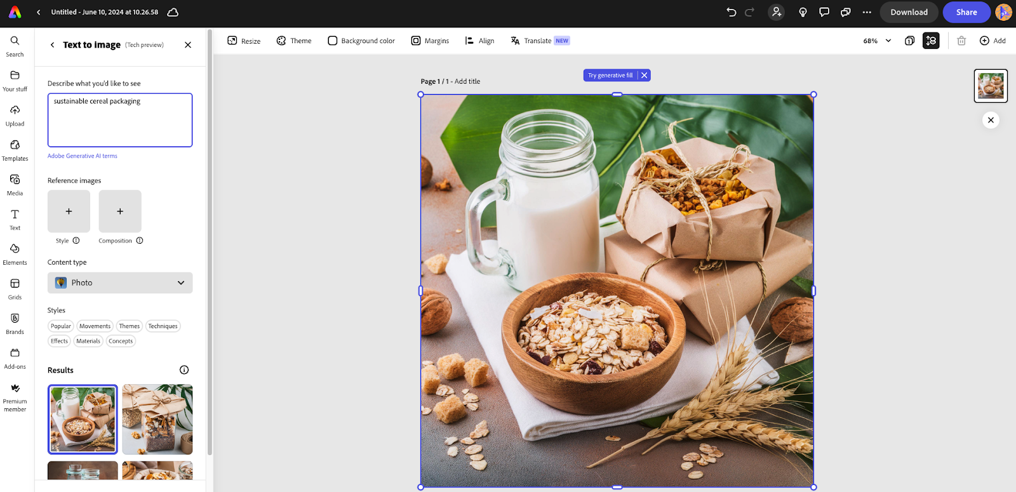Open the Margins settings

pos(430,41)
